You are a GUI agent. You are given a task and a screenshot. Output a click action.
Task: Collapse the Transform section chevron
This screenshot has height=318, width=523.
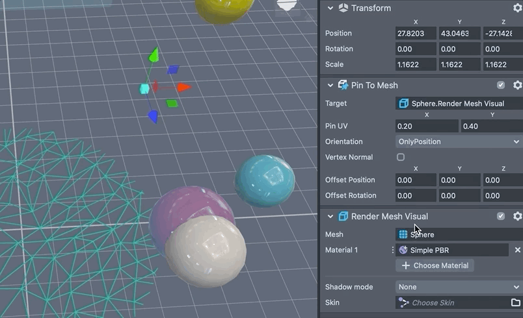click(330, 8)
